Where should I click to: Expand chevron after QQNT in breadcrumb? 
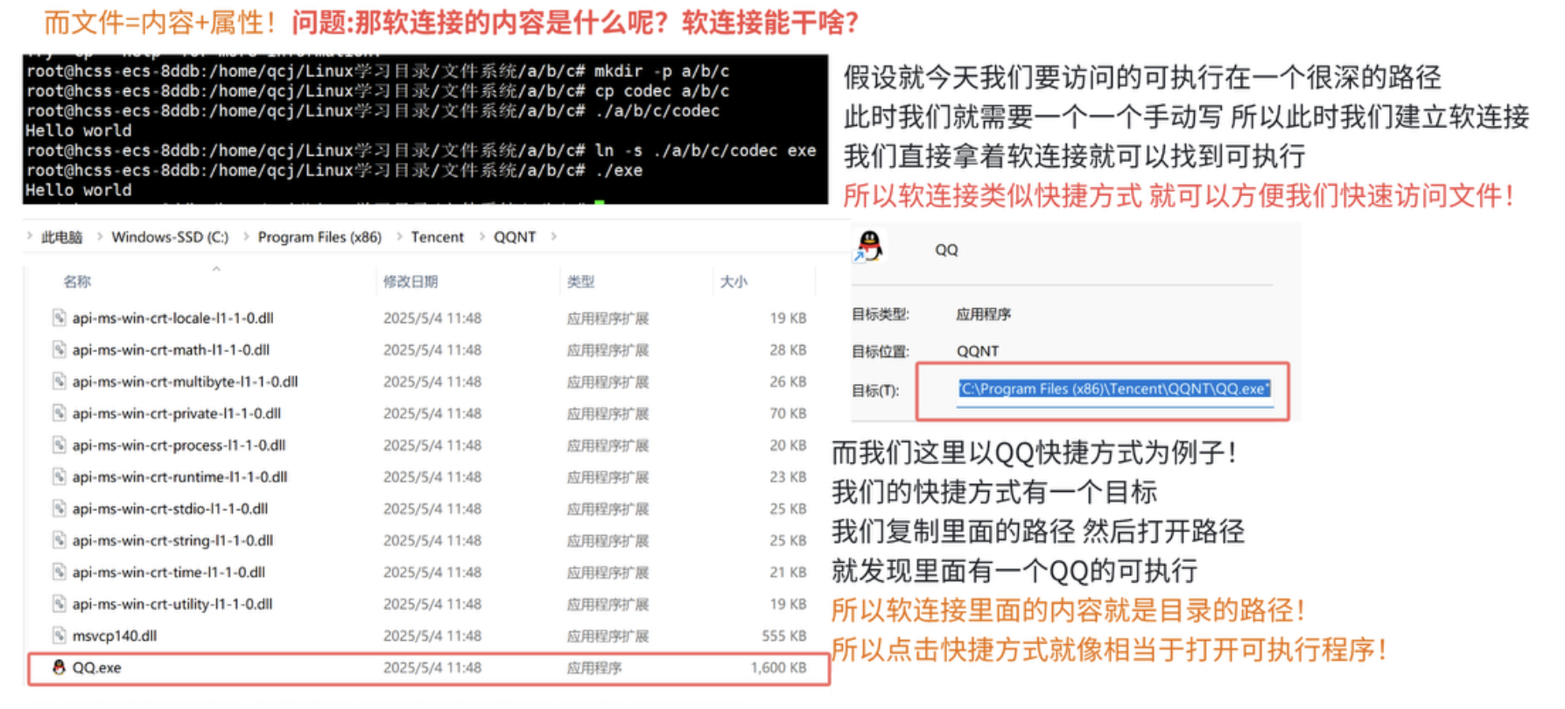click(x=553, y=236)
